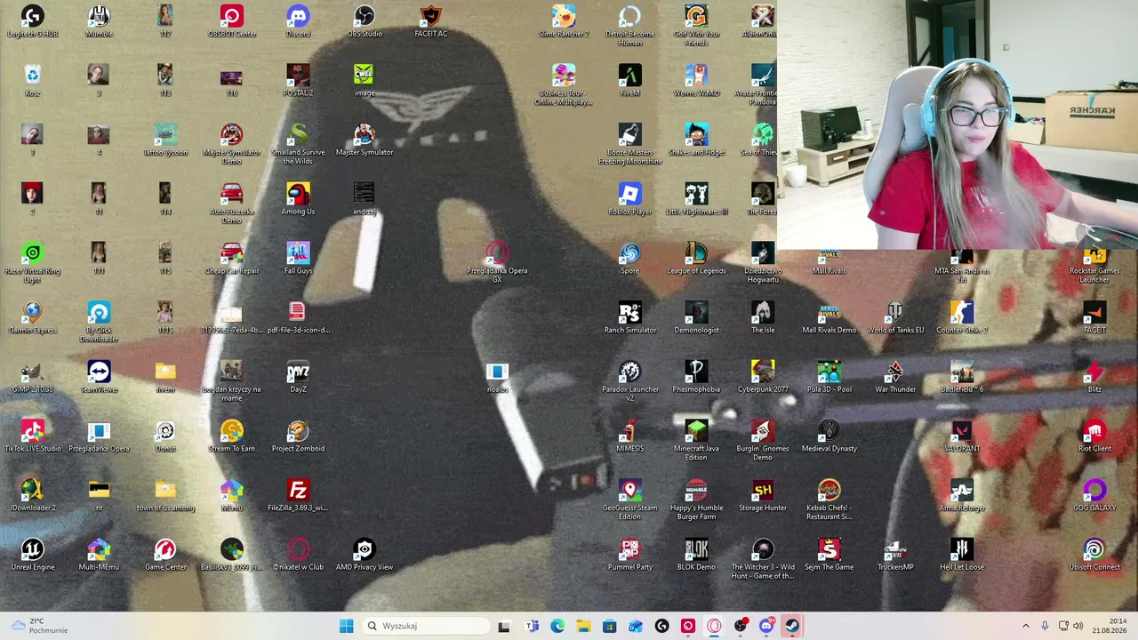1138x640 pixels.
Task: Open the POSTAL 2 desktop shortcut
Action: pos(298,81)
